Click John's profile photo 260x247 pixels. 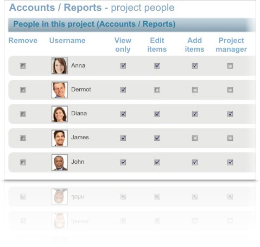coord(60,162)
